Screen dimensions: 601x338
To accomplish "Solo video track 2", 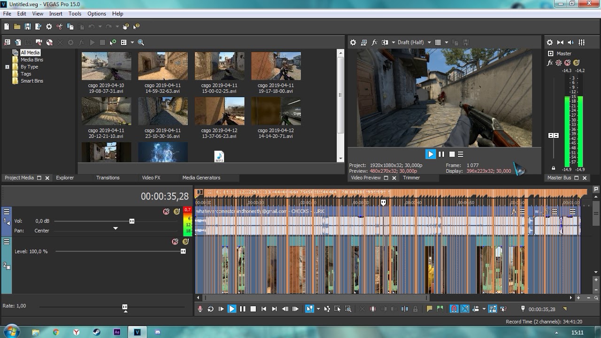I will (x=185, y=242).
